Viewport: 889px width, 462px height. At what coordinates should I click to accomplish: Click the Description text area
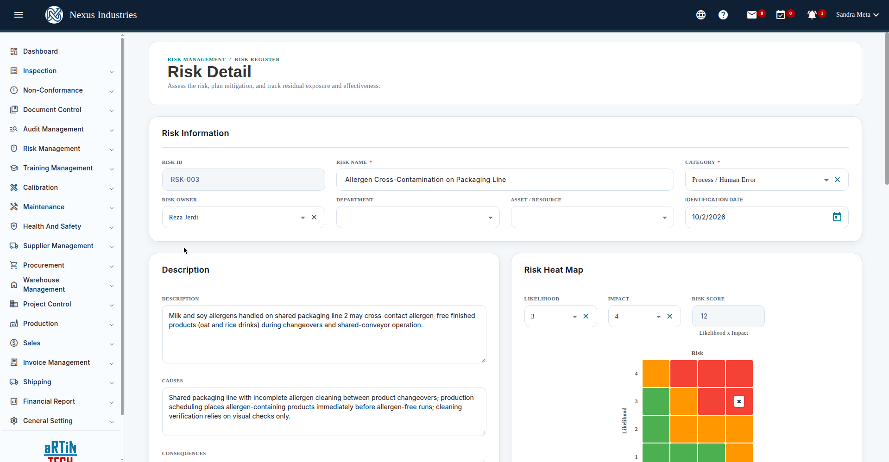pyautogui.click(x=324, y=334)
